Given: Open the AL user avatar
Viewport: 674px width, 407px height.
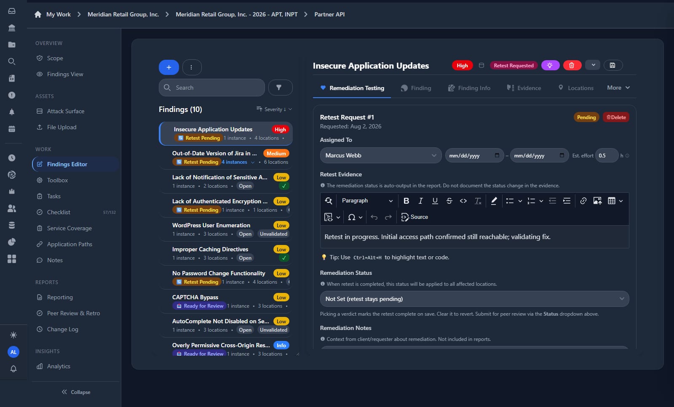Looking at the screenshot, I should pos(13,352).
